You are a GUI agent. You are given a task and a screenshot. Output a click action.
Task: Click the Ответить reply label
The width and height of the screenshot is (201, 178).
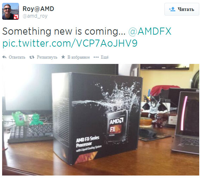click(x=17, y=57)
